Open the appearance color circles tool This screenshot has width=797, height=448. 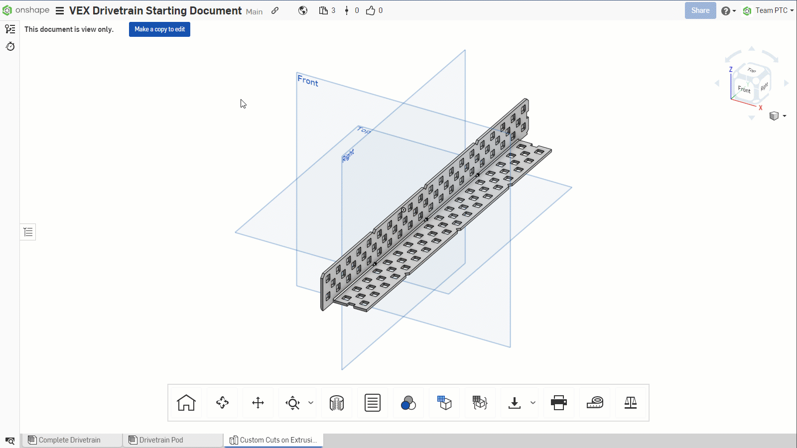pos(408,403)
